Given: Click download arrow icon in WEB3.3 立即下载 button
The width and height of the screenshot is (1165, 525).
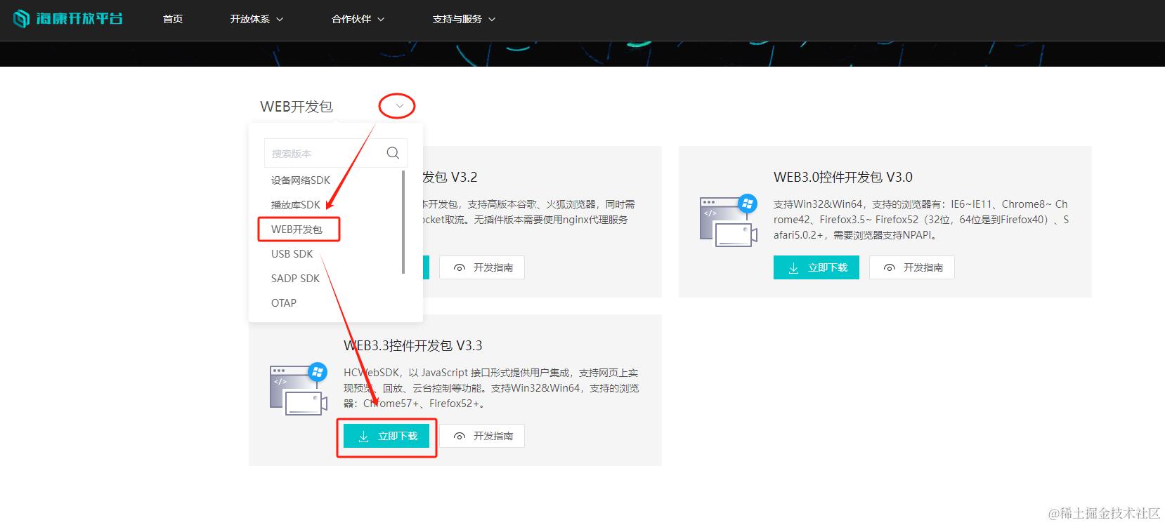Looking at the screenshot, I should coord(364,437).
